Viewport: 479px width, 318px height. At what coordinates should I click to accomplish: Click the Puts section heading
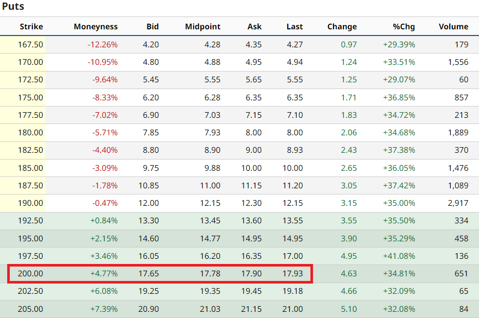click(12, 7)
